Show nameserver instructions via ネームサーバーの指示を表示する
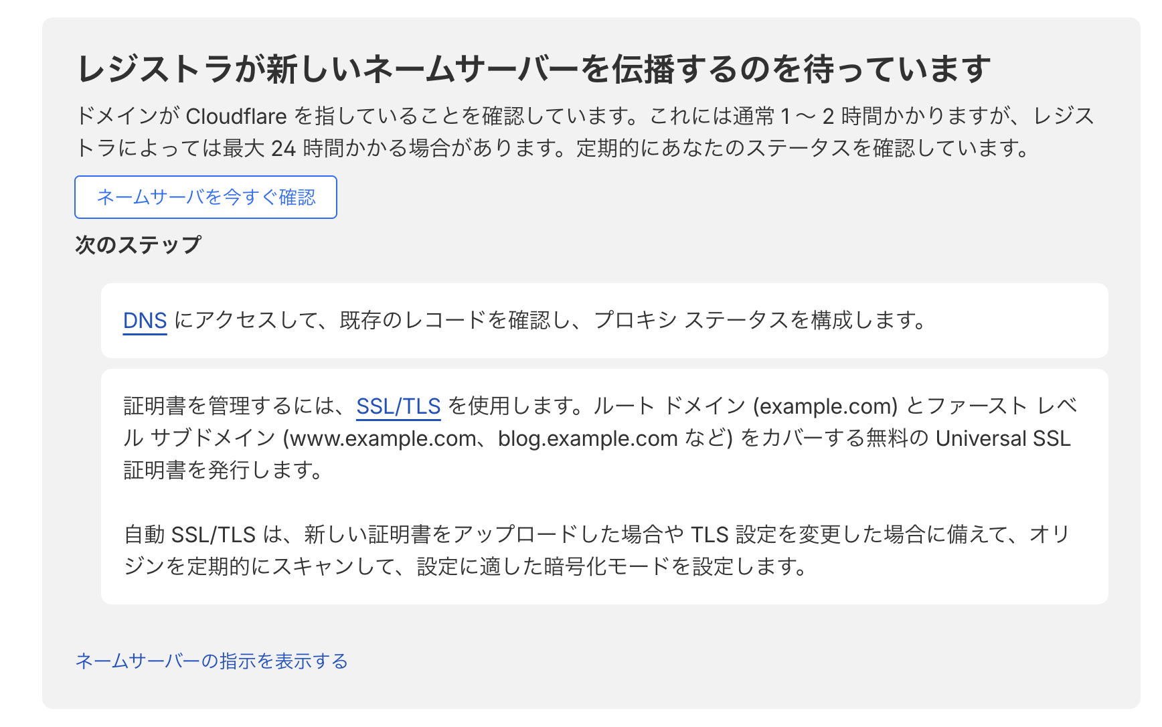The image size is (1162, 727). coord(212,661)
